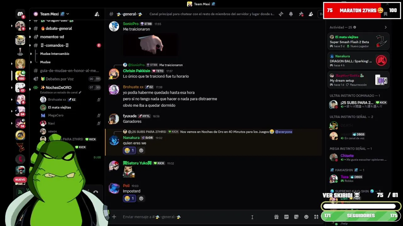403x226 pixels.
Task: Add a reaction to Nanakura's message
Action: click(141, 150)
